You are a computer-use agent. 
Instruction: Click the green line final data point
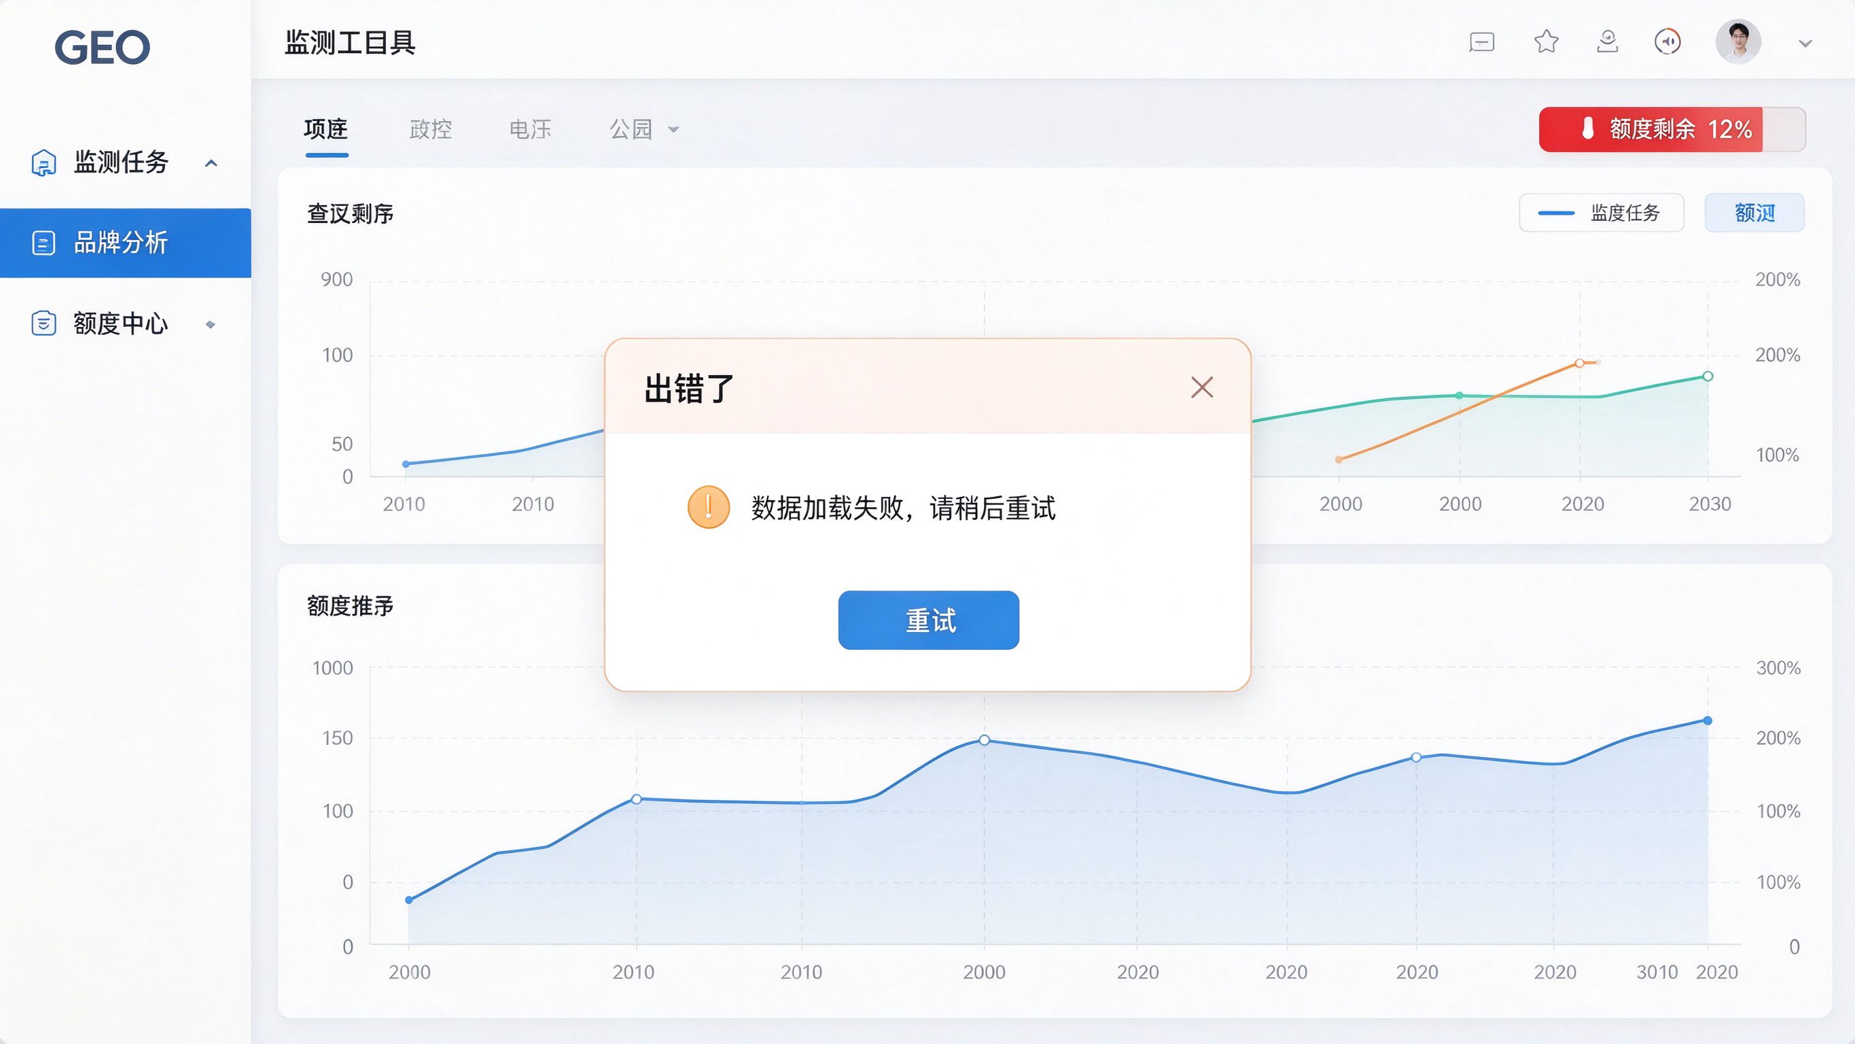1708,376
